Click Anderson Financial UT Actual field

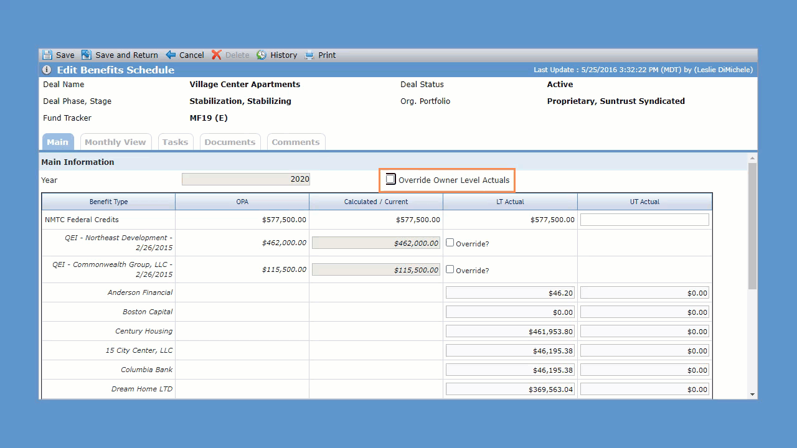click(644, 293)
